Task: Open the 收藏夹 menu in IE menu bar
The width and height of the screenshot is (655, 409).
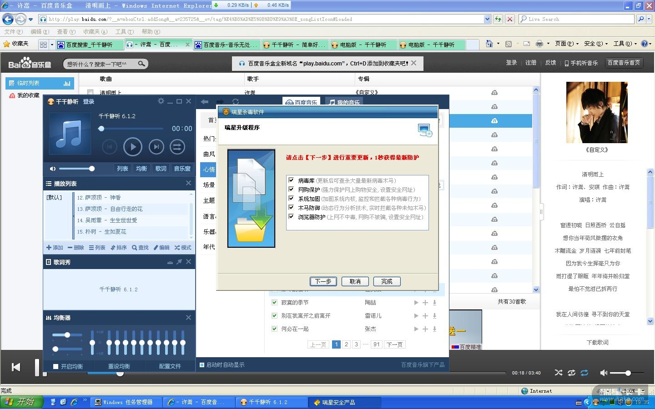Action: pos(95,31)
